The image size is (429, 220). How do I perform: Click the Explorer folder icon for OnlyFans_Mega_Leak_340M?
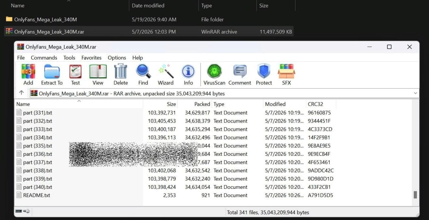[x=9, y=19]
